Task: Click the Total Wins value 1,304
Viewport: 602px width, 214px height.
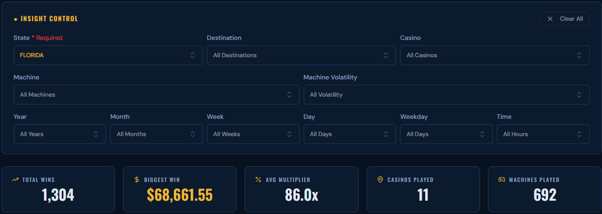Action: pos(58,195)
